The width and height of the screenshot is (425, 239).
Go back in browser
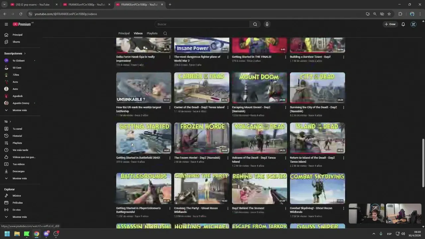point(5,14)
